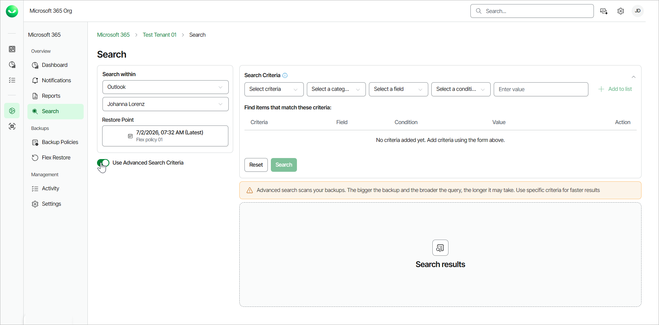This screenshot has width=659, height=325.
Task: Open Activity in the sidebar
Action: 56,189
